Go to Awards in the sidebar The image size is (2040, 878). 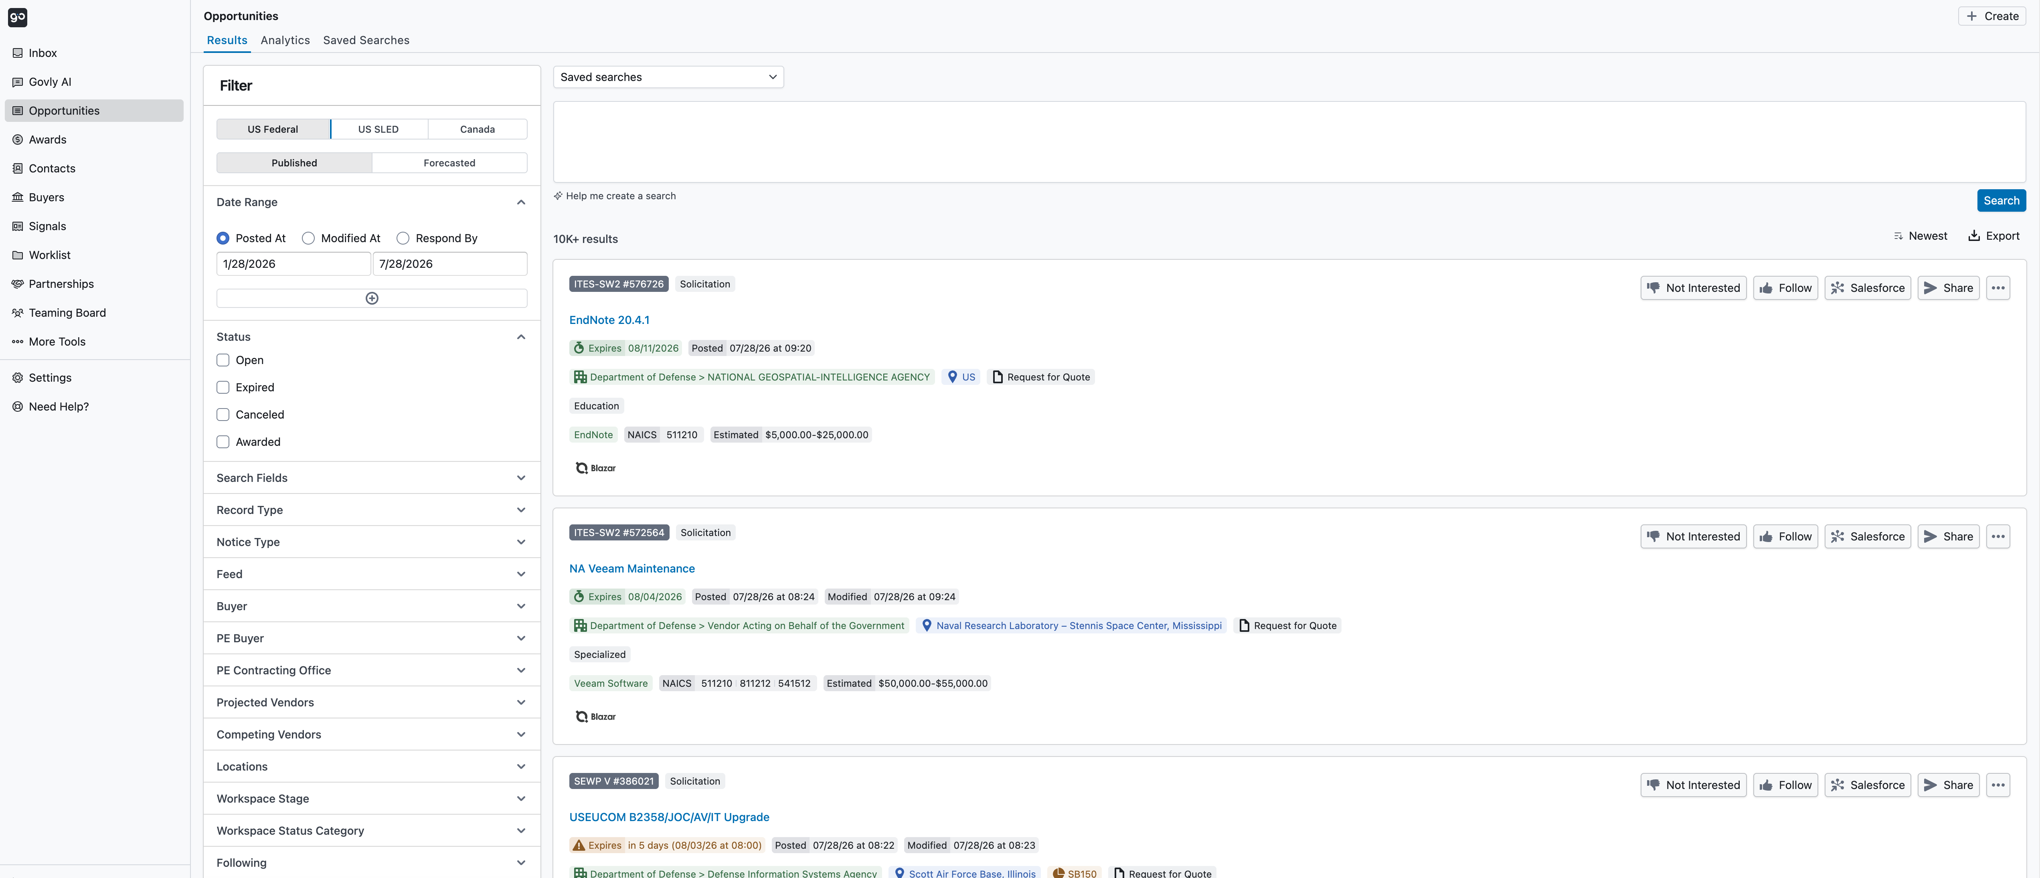pyautogui.click(x=93, y=140)
